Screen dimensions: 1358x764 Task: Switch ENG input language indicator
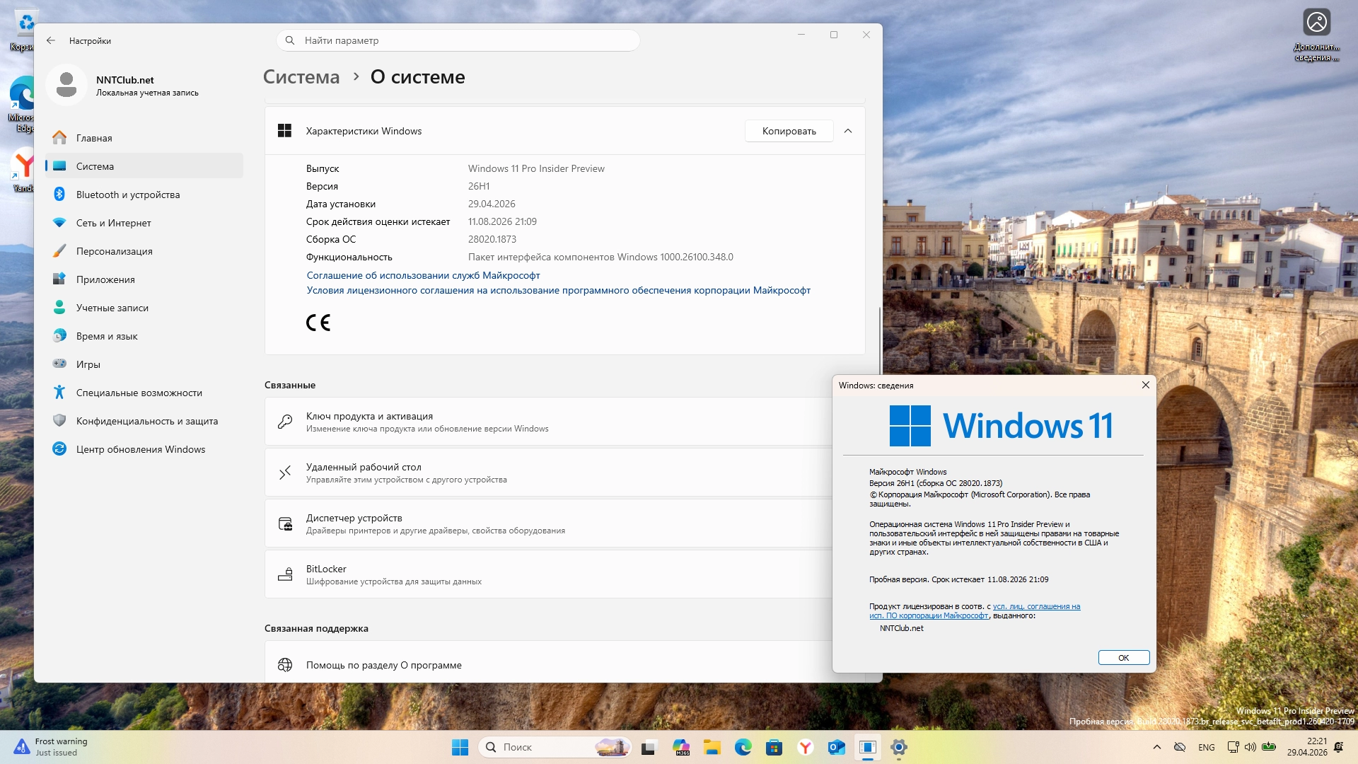tap(1206, 747)
